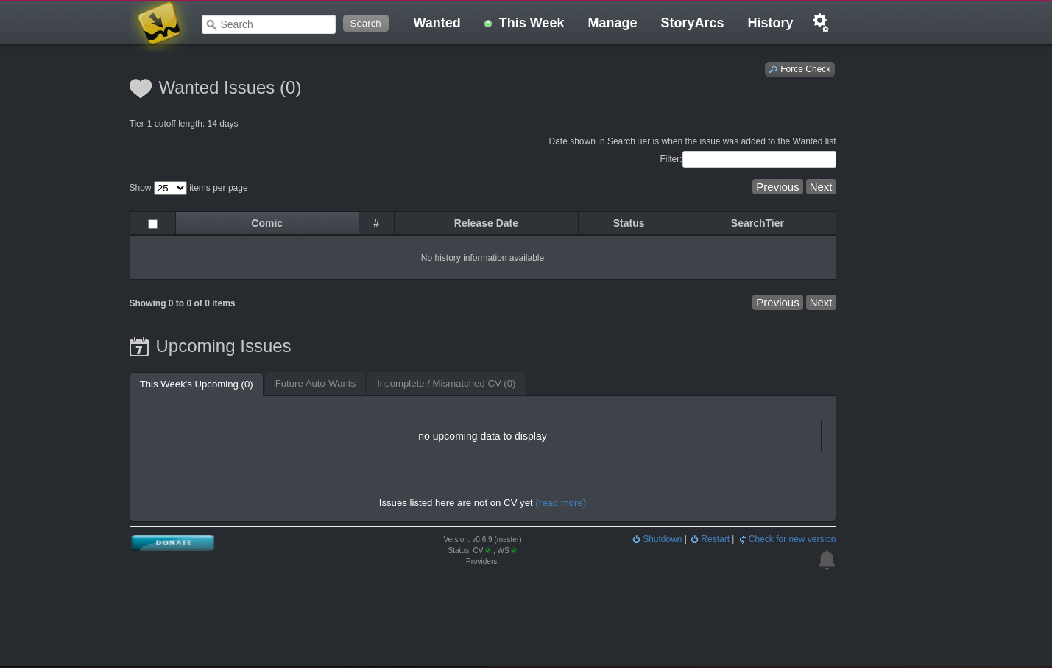Open the read more link
This screenshot has height=668, width=1052.
(560, 502)
